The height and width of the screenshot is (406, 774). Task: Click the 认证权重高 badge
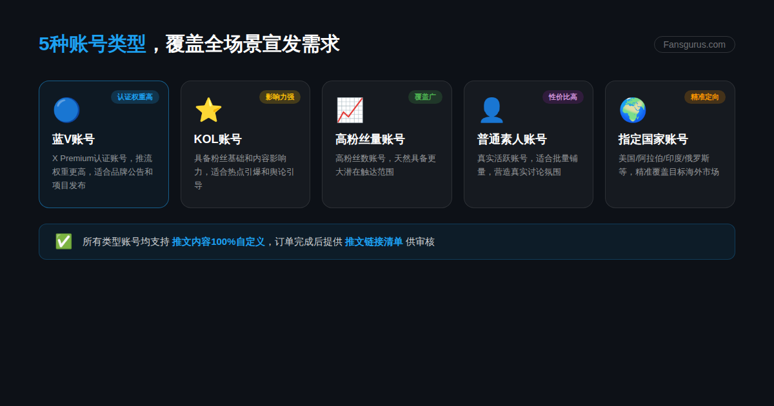coord(135,97)
